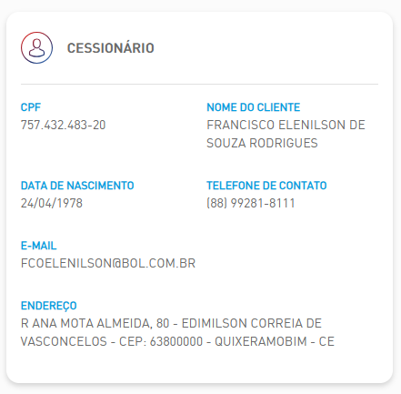Click the Cessionário user profile icon
The image size is (401, 394).
click(36, 47)
